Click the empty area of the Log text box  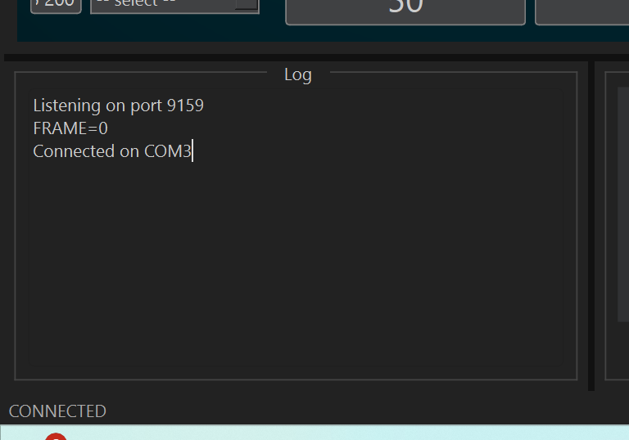[296, 260]
